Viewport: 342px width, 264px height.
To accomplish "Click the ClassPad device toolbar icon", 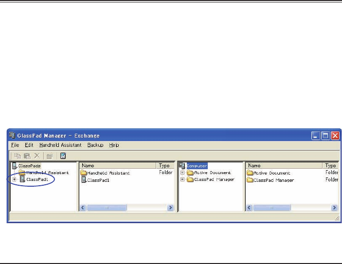I will click(63, 156).
